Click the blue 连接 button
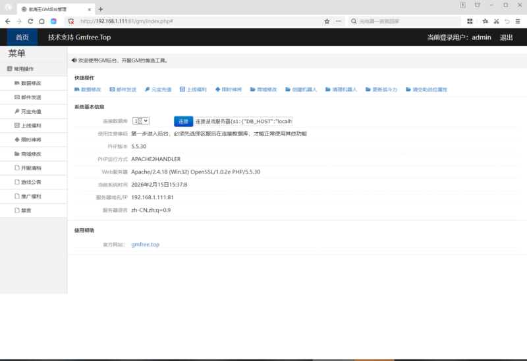Image resolution: width=527 pixels, height=361 pixels. [x=184, y=122]
